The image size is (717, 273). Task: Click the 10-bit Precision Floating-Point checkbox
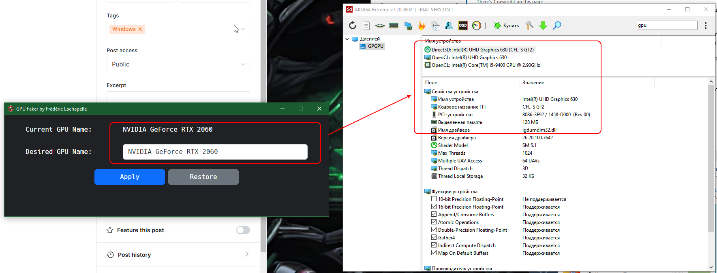(434, 199)
